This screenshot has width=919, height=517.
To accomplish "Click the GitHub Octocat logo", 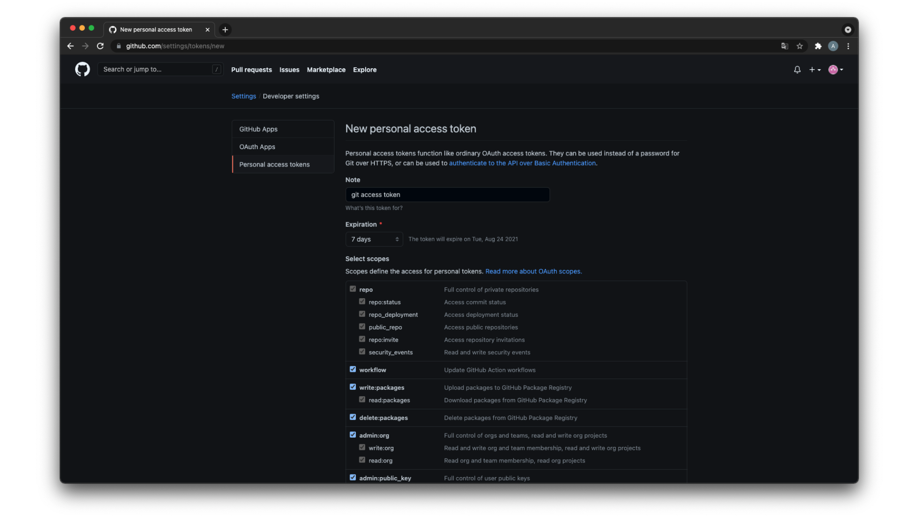I will point(82,69).
